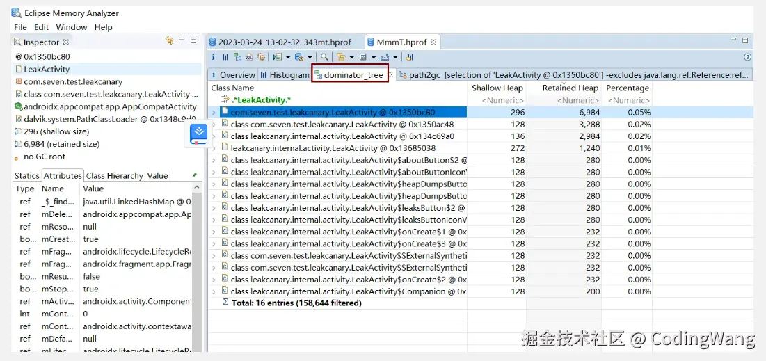
Task: Expand the com.seven.test.leakcanary.LeakActivity @ 0x1350bc80 row
Action: tap(214, 113)
